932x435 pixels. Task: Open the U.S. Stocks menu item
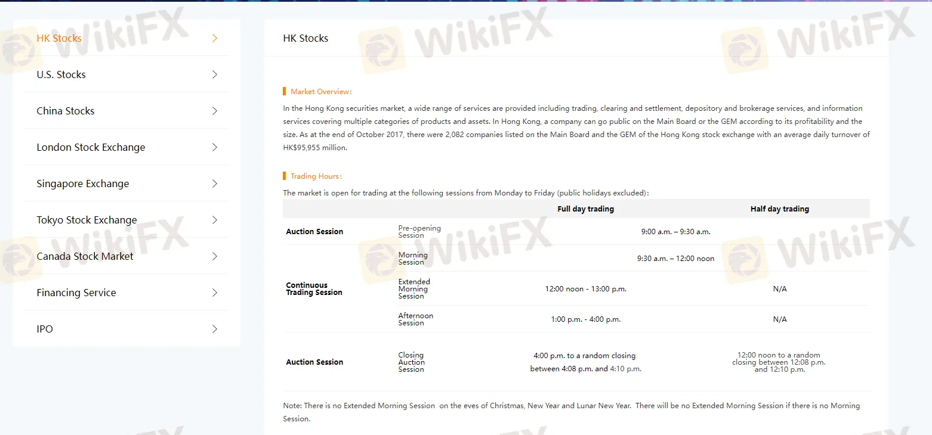[x=61, y=74]
